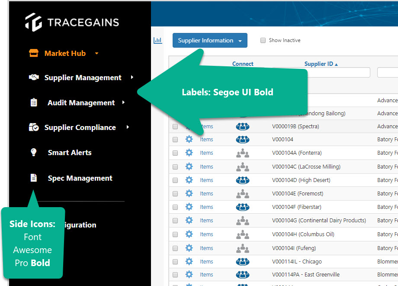
Task: Click the Audit Management clipboard icon
Action: click(34, 102)
